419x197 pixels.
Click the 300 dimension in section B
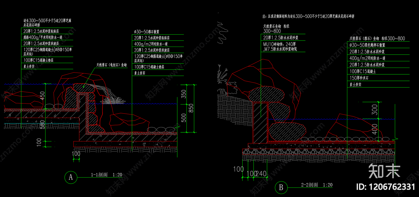tap(375, 110)
